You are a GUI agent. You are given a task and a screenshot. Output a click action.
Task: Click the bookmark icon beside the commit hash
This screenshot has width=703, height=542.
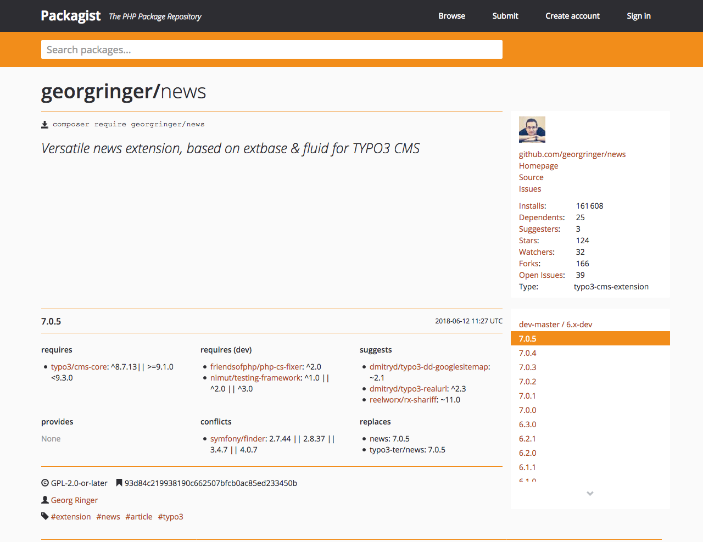[119, 483]
